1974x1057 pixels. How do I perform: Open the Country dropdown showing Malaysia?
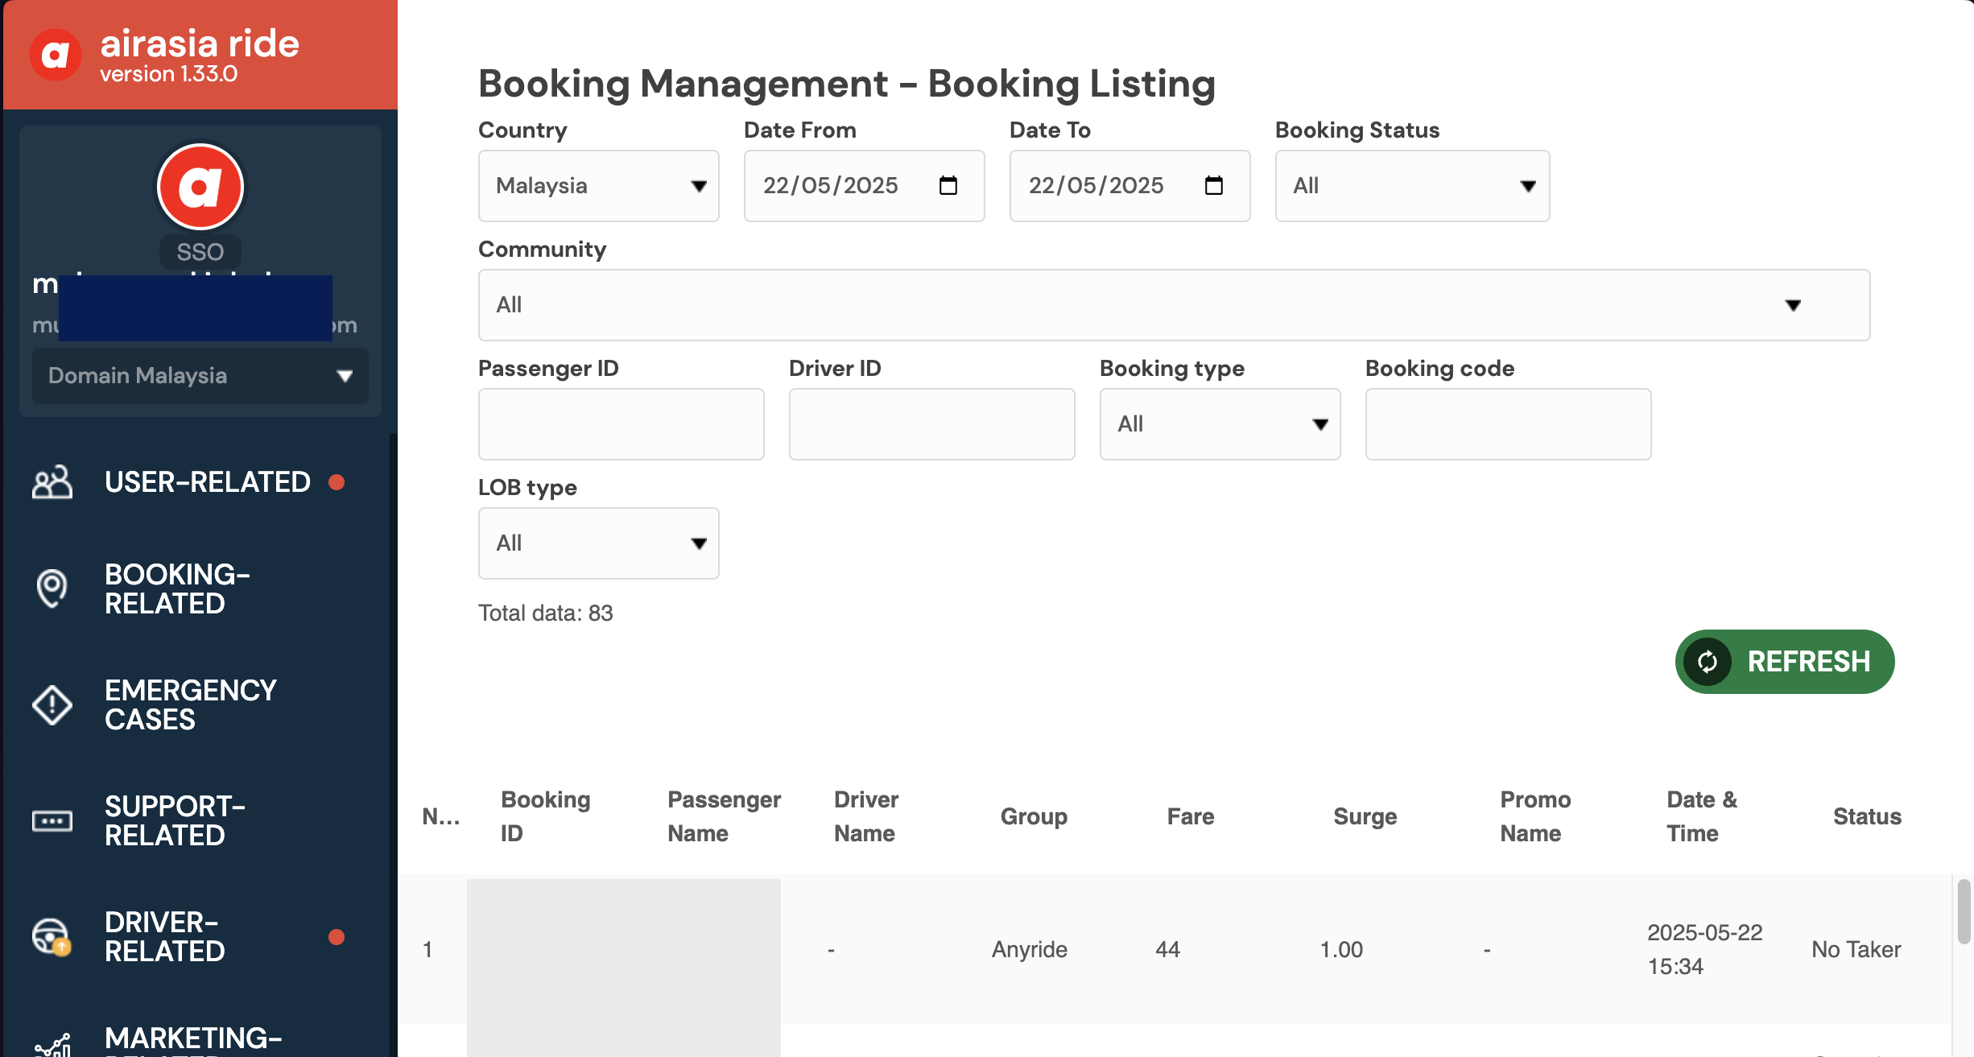599,186
